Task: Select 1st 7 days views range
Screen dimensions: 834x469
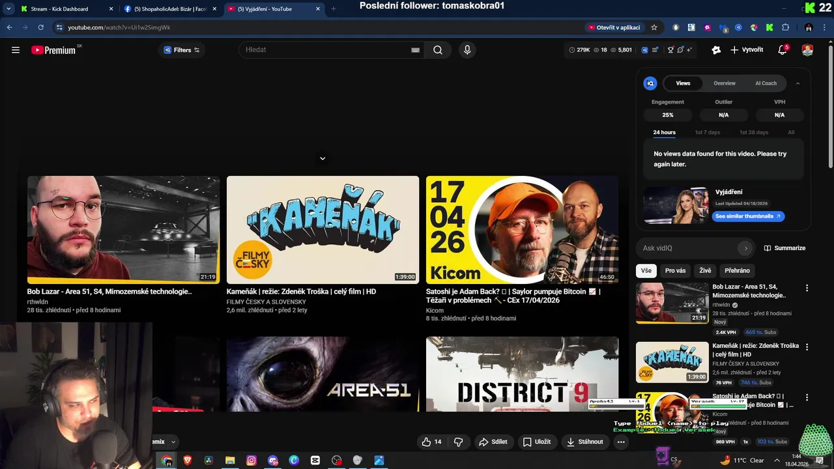Action: coord(708,132)
